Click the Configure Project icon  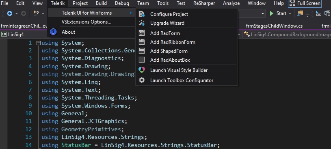142,14
